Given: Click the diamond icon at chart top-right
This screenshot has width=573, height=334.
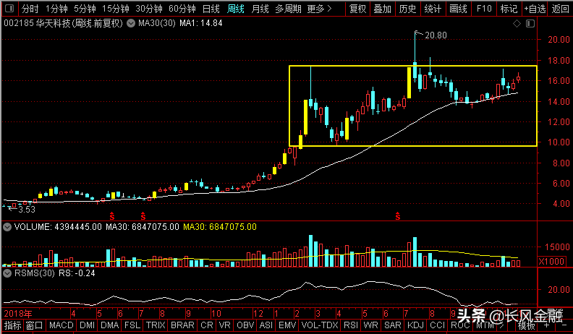Looking at the screenshot, I should coord(517,24).
